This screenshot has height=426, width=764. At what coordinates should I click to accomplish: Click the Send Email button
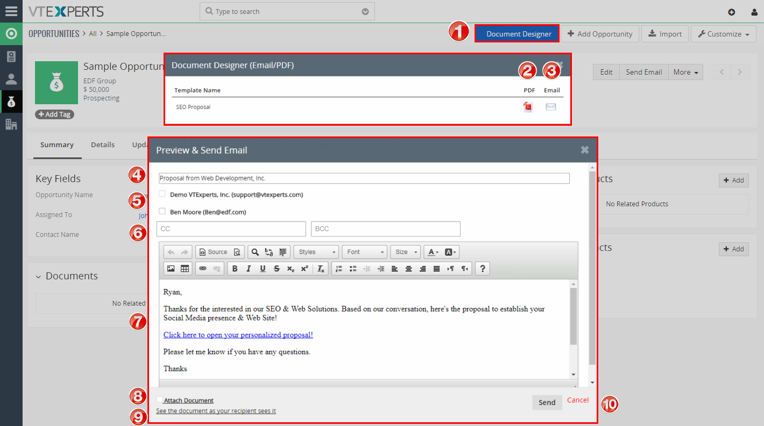pos(644,72)
